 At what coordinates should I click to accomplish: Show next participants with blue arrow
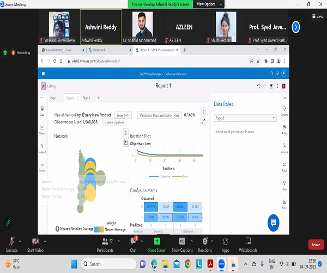pos(295,27)
